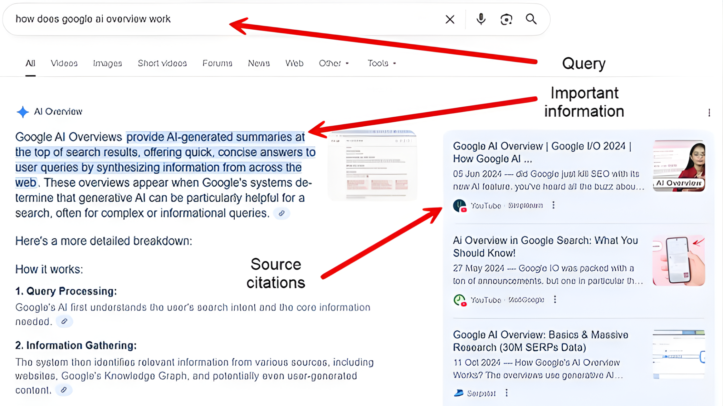This screenshot has width=723, height=406.
Task: Open the three-dot menu for AI Overview panel
Action: click(x=709, y=112)
